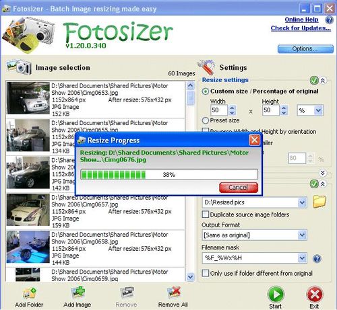Open the Output Format dropdown
The width and height of the screenshot is (337, 310).
302,235
